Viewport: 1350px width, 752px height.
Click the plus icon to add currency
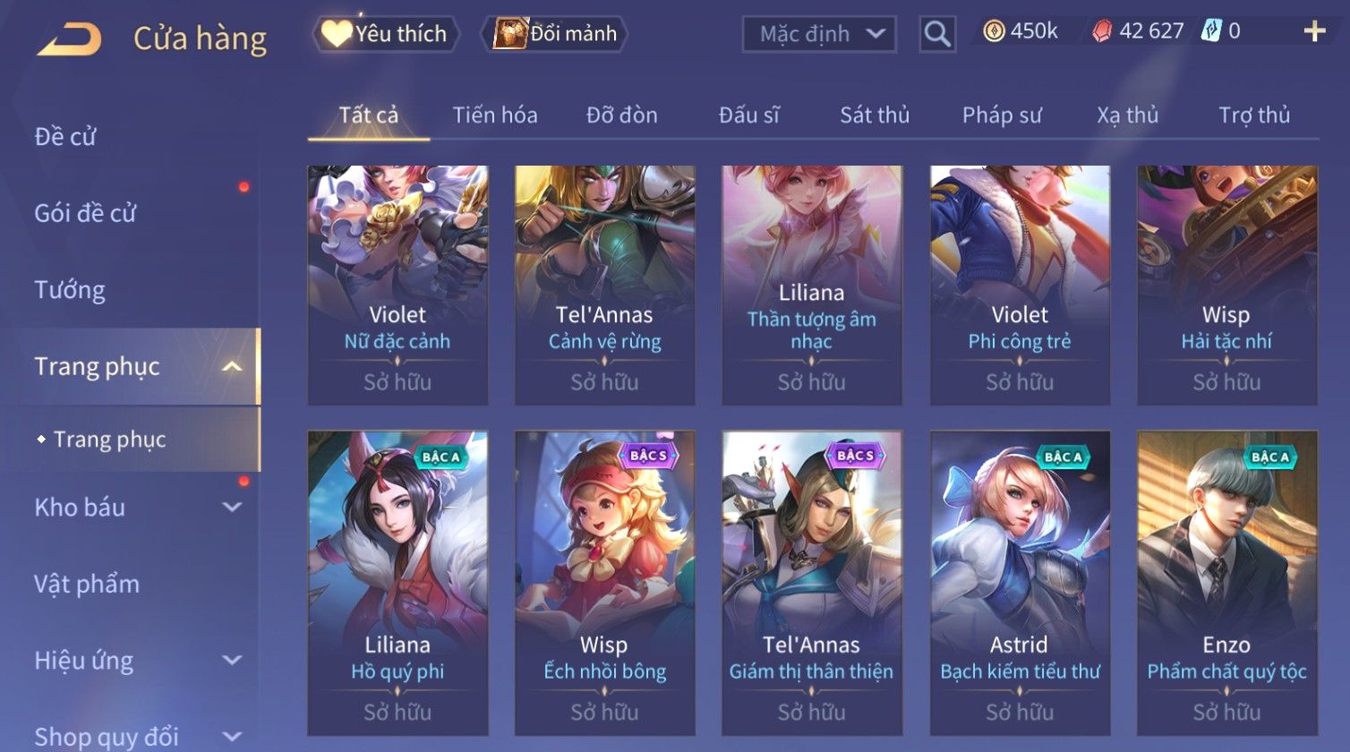pos(1314,32)
